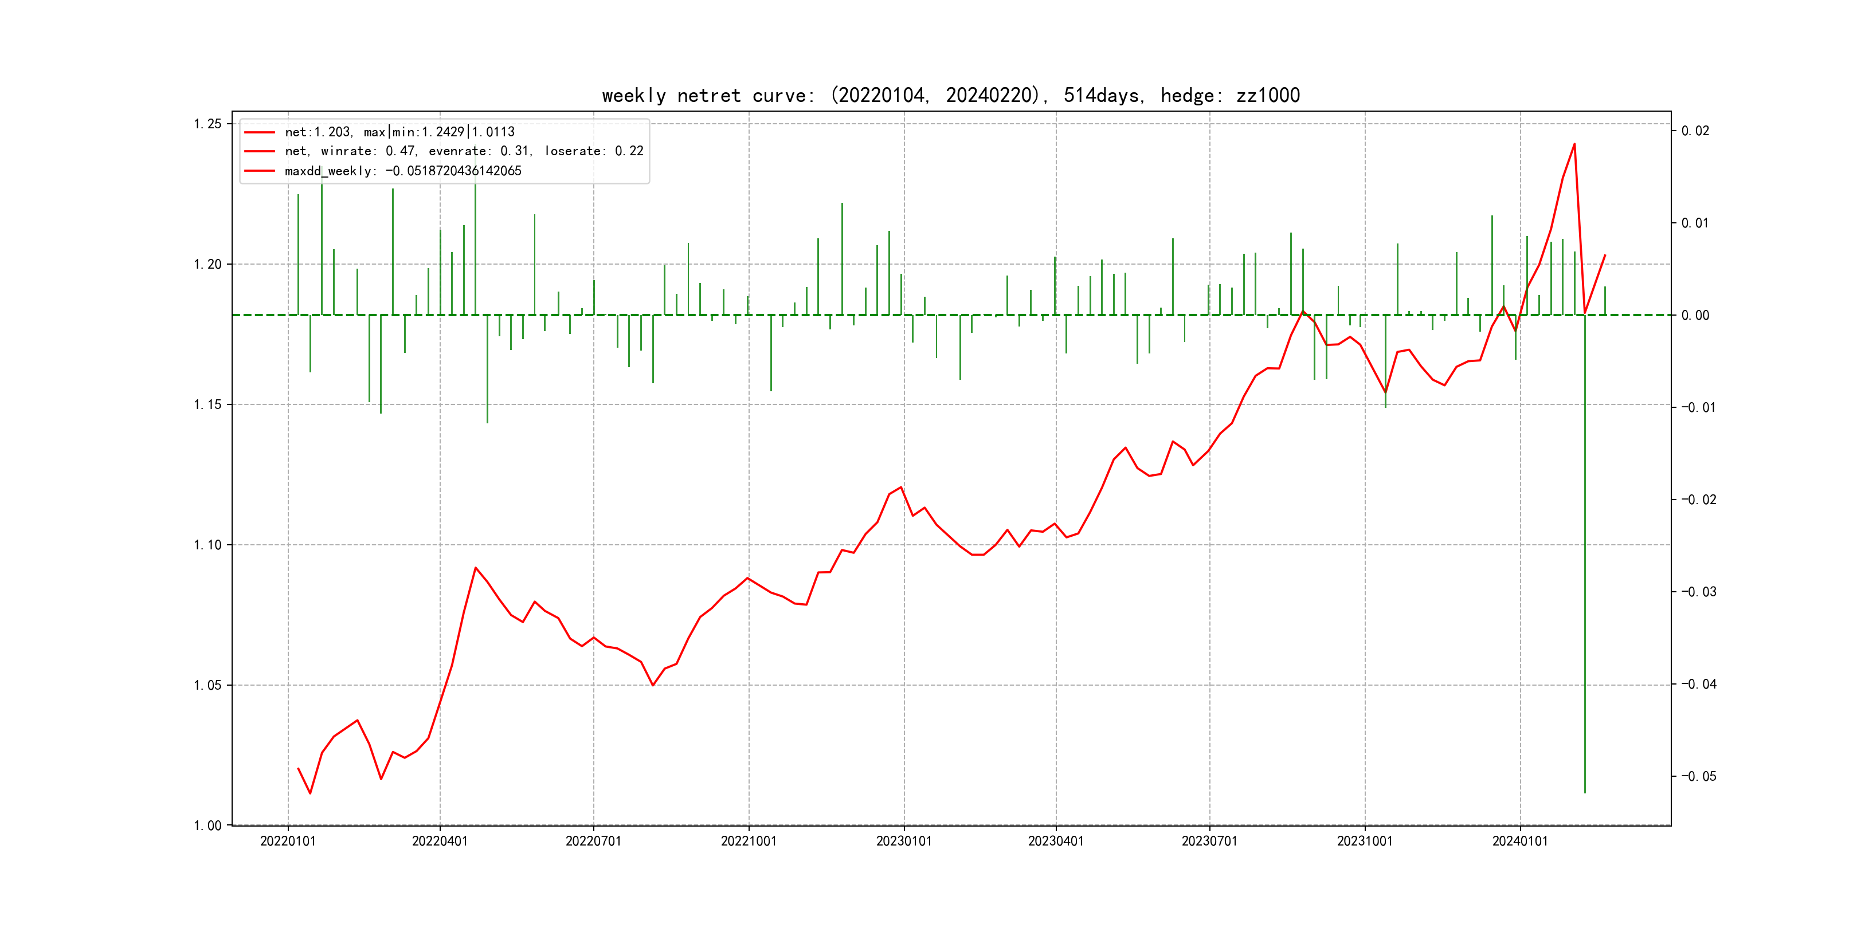The width and height of the screenshot is (1857, 928).
Task: Click the 20240101 x-axis label
Action: [1519, 841]
